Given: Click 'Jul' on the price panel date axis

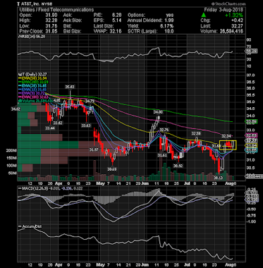Looking at the screenshot, I should pyautogui.click(x=188, y=184).
